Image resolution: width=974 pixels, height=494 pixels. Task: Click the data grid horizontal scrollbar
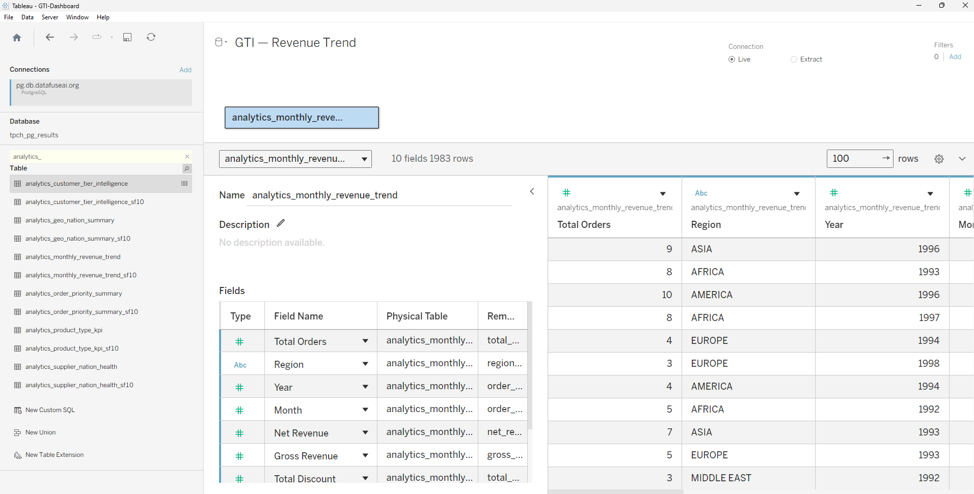615,491
